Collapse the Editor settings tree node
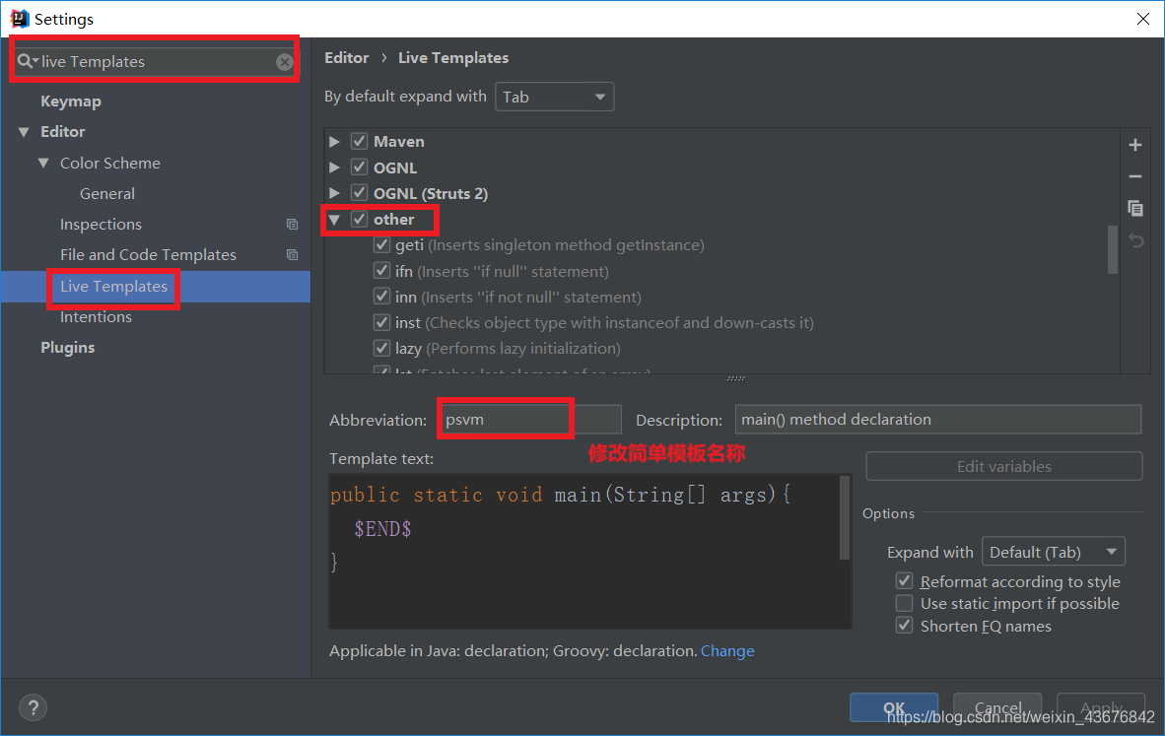This screenshot has width=1165, height=736. [24, 132]
